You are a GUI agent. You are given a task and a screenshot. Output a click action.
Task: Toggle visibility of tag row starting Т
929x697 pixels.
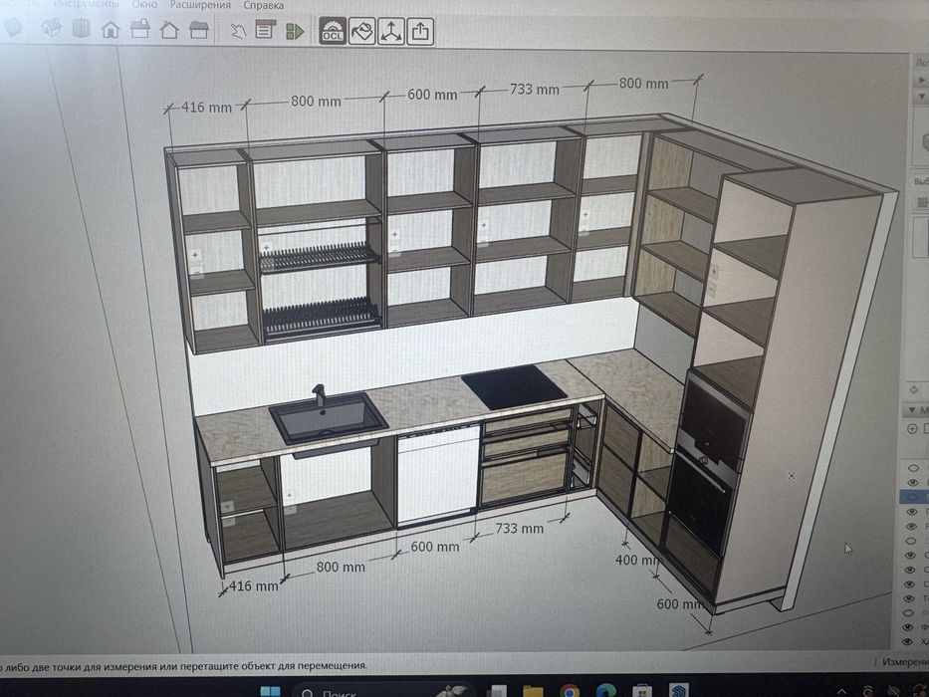[908, 598]
